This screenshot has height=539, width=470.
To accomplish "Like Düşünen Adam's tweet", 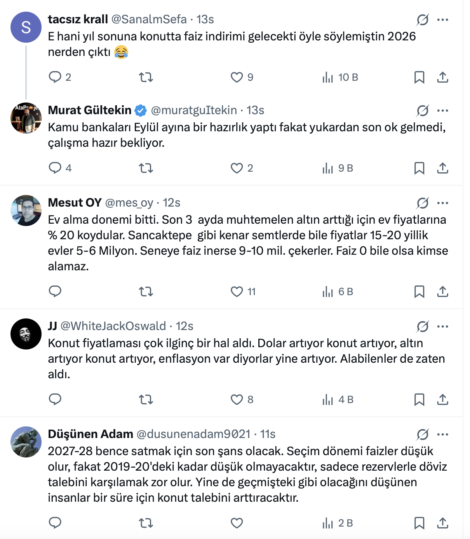I will (x=237, y=523).
